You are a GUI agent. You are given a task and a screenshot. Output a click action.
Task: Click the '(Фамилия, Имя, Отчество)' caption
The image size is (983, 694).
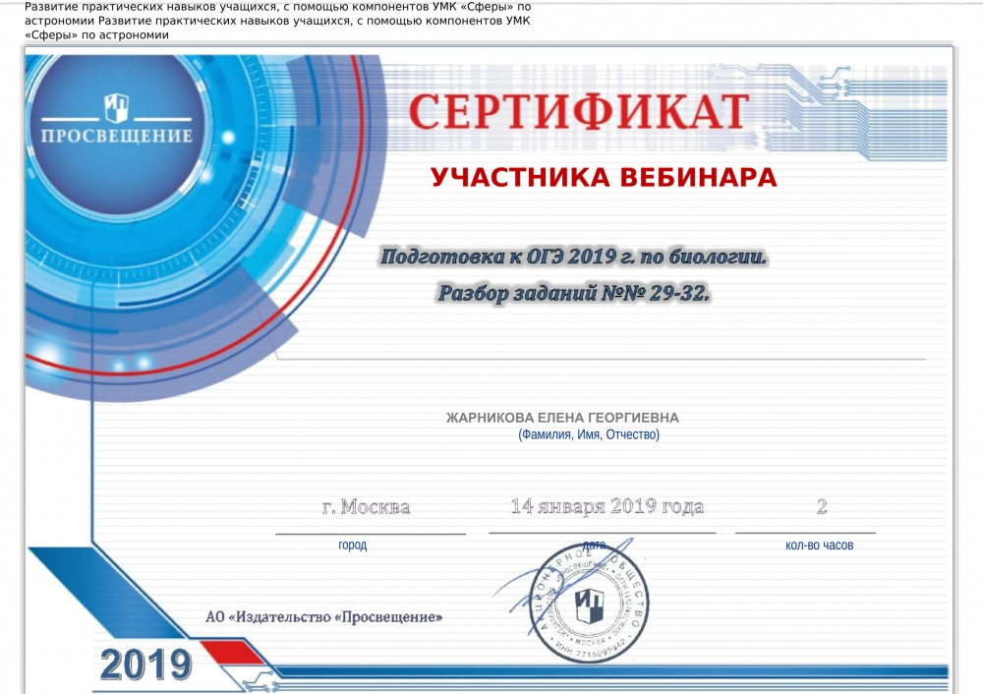click(x=589, y=434)
